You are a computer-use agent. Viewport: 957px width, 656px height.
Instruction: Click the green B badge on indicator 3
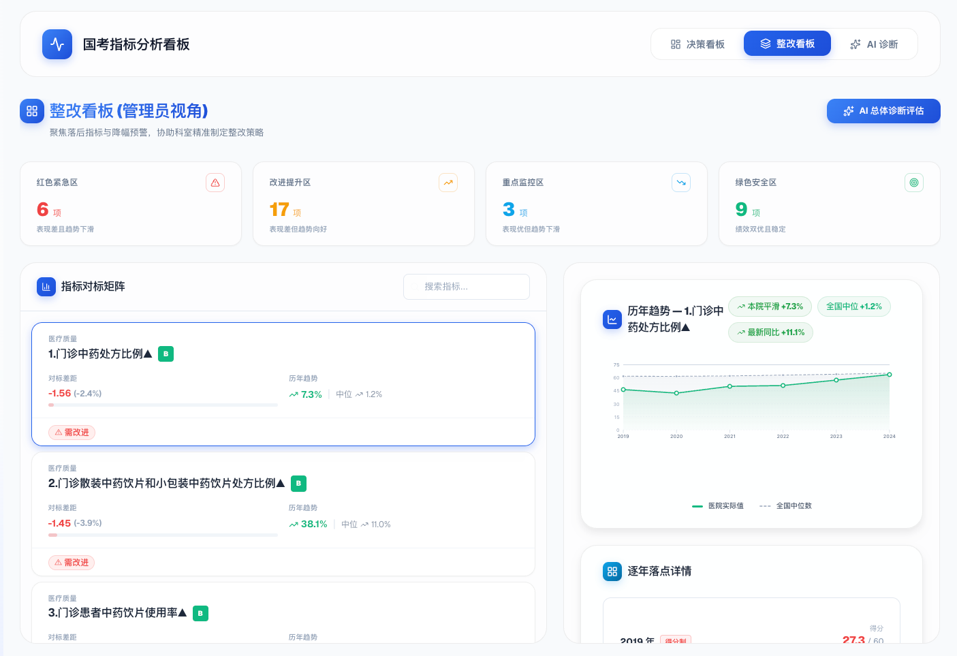click(x=200, y=613)
